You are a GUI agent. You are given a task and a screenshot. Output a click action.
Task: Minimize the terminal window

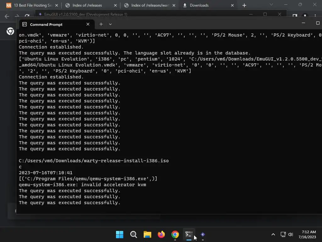pos(303,23)
